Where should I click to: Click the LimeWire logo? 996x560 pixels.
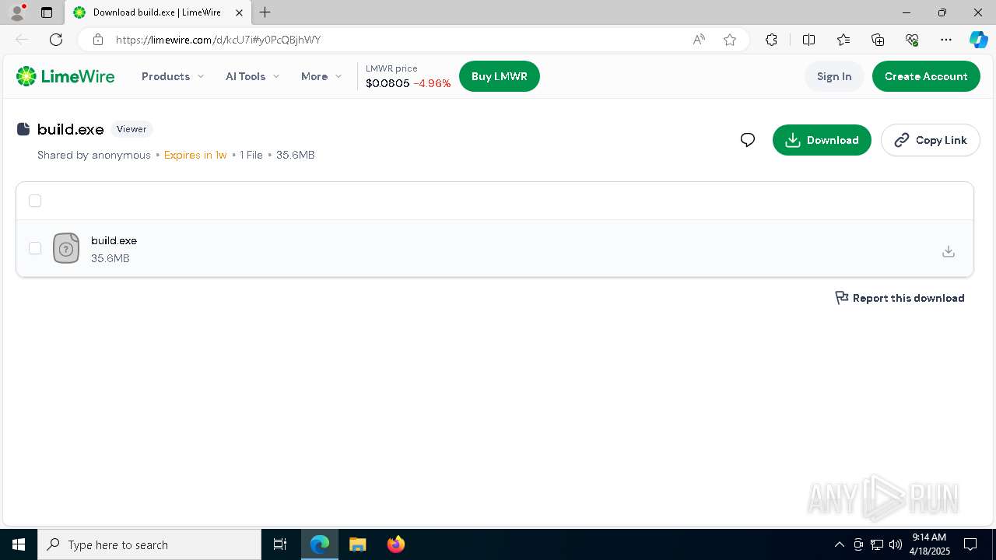pos(65,76)
